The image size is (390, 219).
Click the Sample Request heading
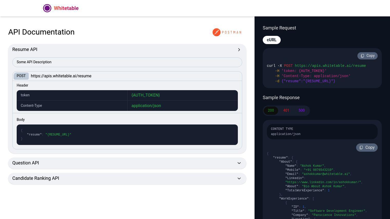tap(279, 28)
